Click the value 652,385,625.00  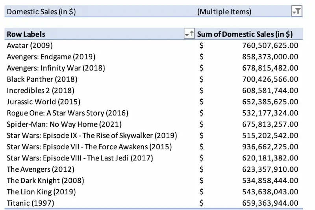[x=270, y=102]
